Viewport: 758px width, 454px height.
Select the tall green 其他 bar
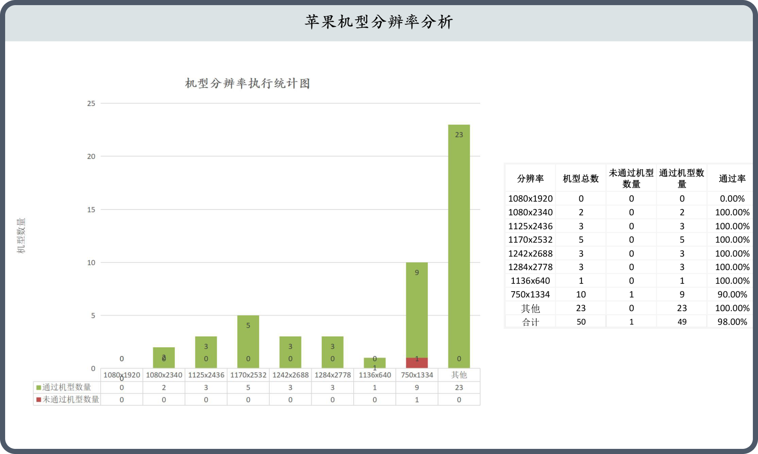(x=459, y=239)
